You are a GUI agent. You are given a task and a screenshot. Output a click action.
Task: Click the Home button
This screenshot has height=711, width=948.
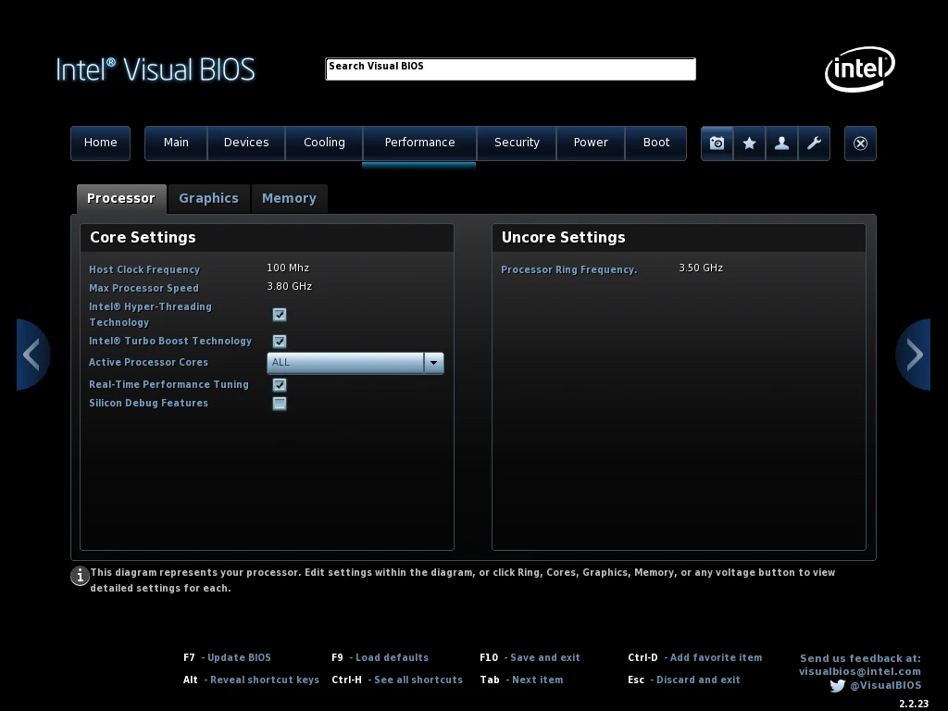click(x=100, y=143)
